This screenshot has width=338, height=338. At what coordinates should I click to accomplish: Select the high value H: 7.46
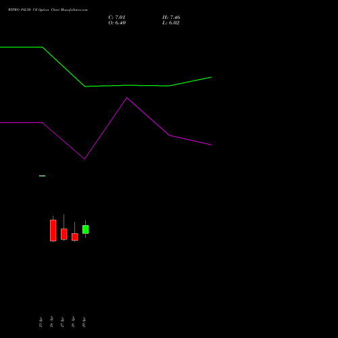tap(171, 17)
